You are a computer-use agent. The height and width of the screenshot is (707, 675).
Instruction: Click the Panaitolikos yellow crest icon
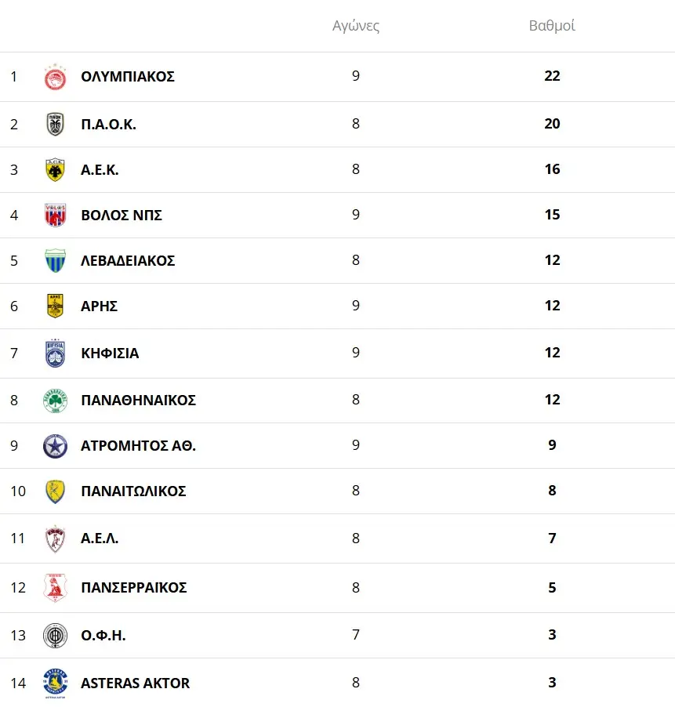55,491
